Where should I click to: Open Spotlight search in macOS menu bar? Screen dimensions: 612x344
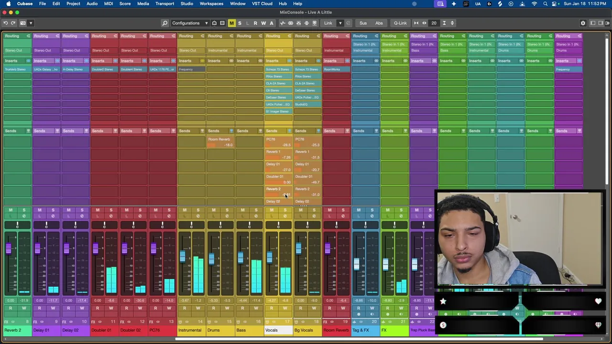tap(545, 4)
